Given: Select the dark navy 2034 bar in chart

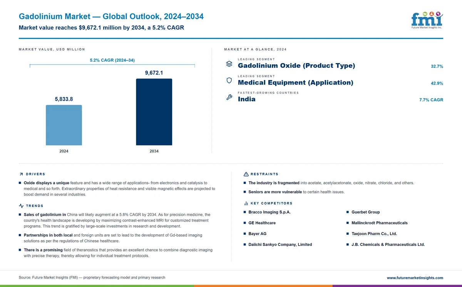Looking at the screenshot, I should [x=154, y=112].
